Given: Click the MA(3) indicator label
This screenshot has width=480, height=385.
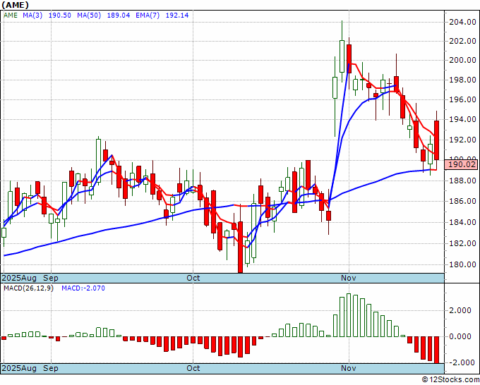Looking at the screenshot, I should 32,16.
